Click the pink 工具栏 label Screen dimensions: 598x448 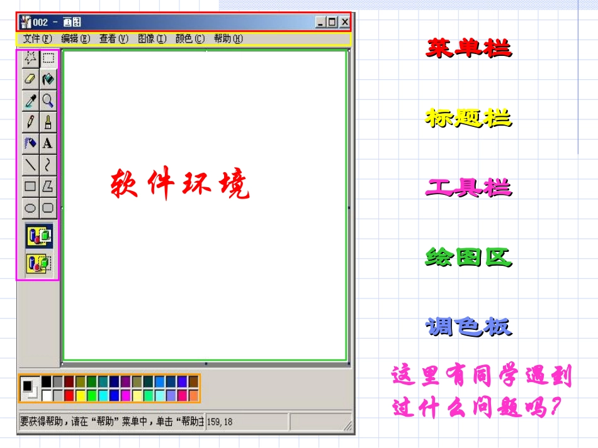[x=469, y=188]
